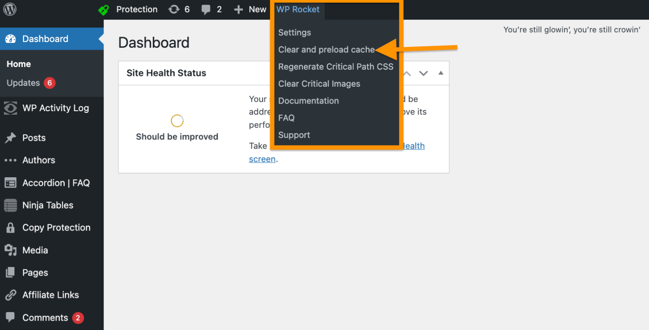Screen dimensions: 649x330
Task: Click the New label in admin bar
Action: 258,9
